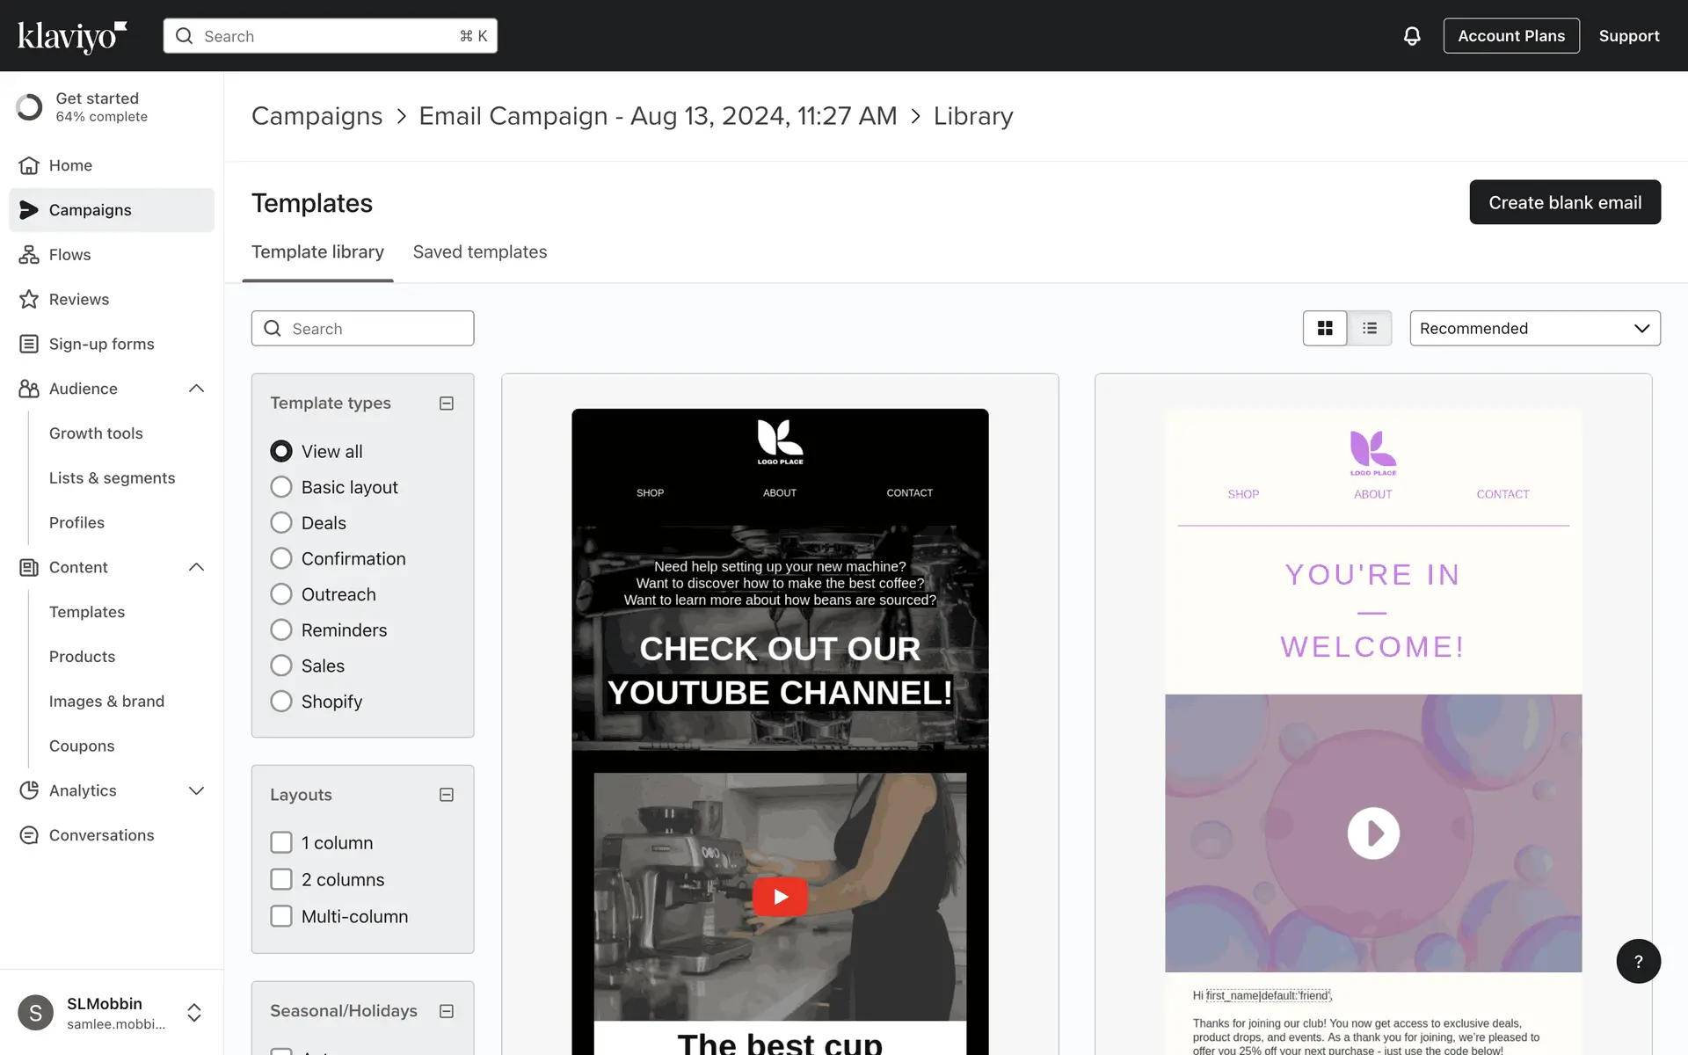
Task: Check the 2 columns layout checkbox
Action: [x=281, y=879]
